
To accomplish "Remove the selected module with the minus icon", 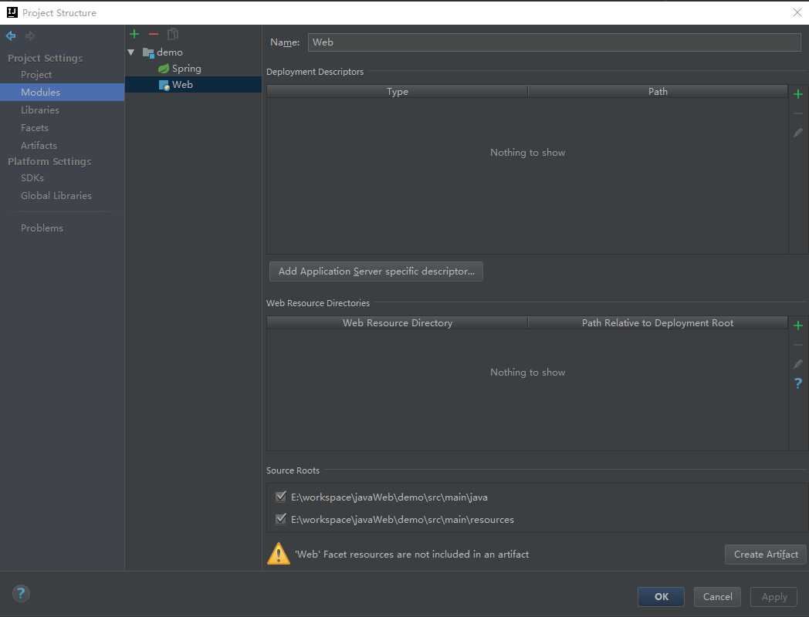I will (154, 34).
